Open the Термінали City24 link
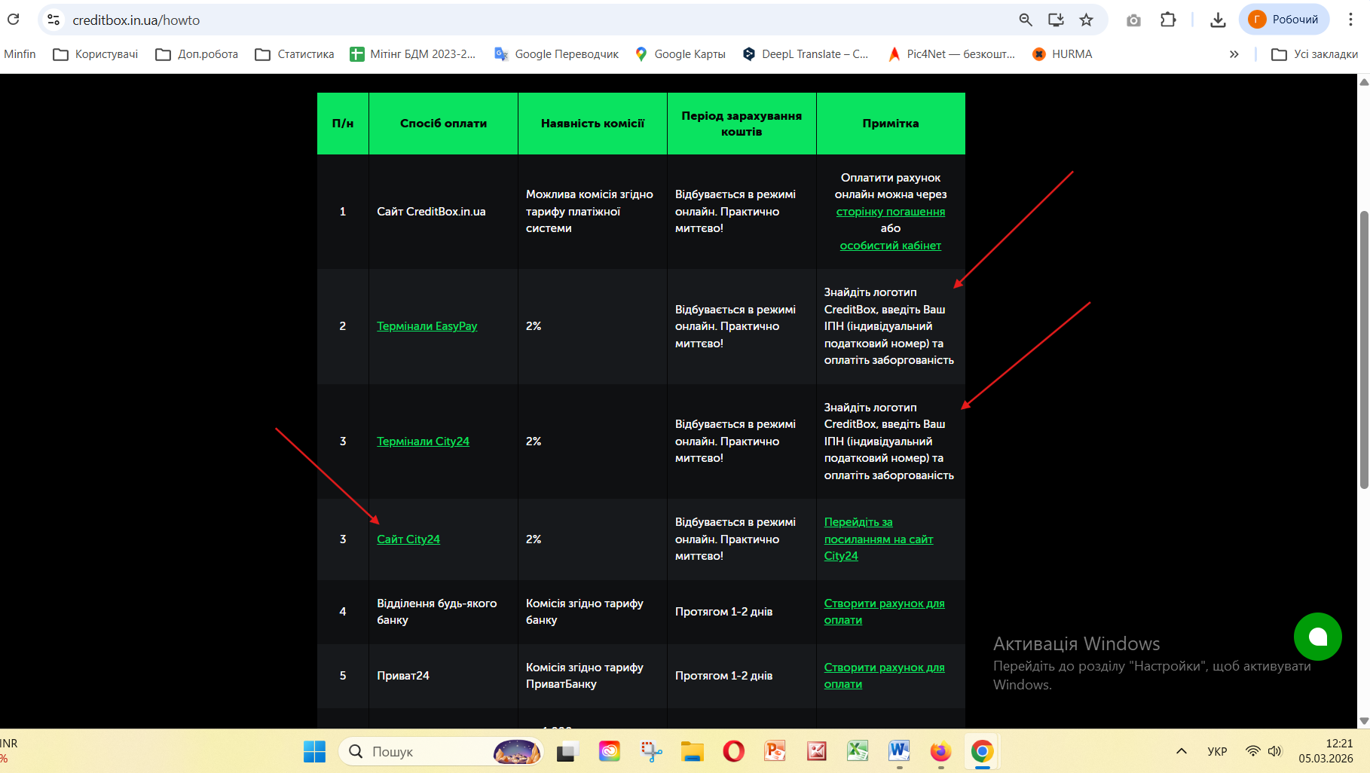Viewport: 1370px width, 773px height. 423,441
